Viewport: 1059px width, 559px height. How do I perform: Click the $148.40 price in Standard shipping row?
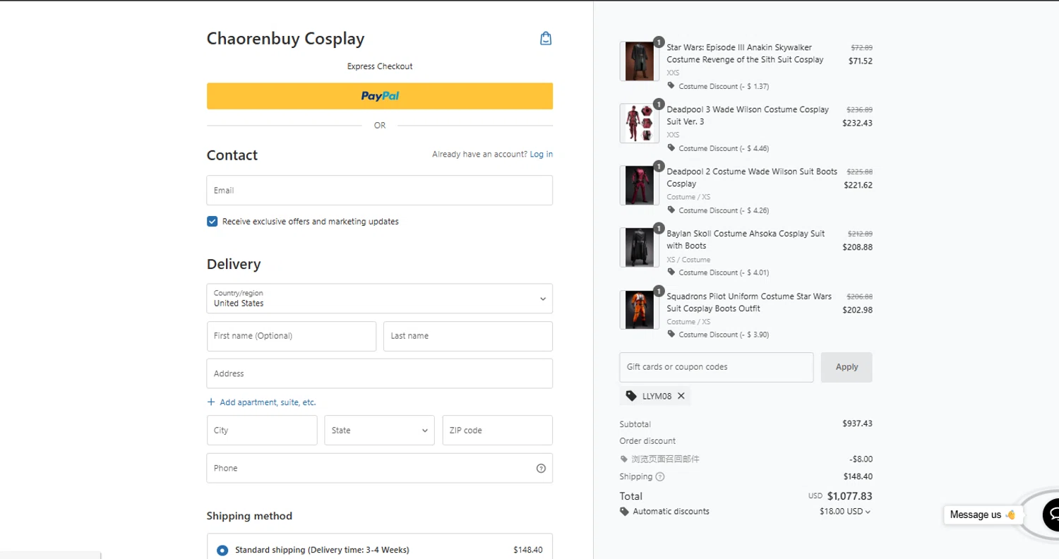tap(528, 550)
